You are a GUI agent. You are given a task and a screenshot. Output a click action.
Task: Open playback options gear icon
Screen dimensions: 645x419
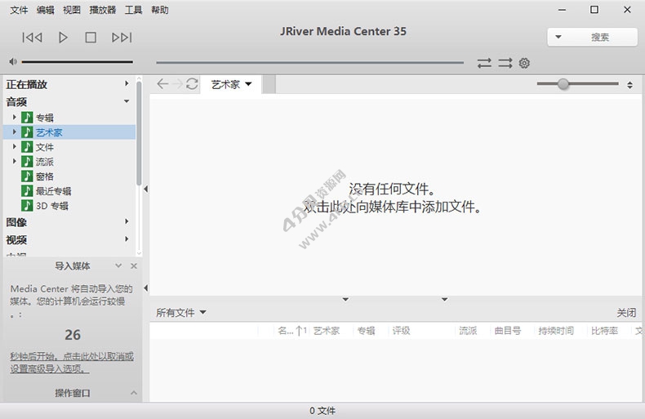tap(524, 63)
